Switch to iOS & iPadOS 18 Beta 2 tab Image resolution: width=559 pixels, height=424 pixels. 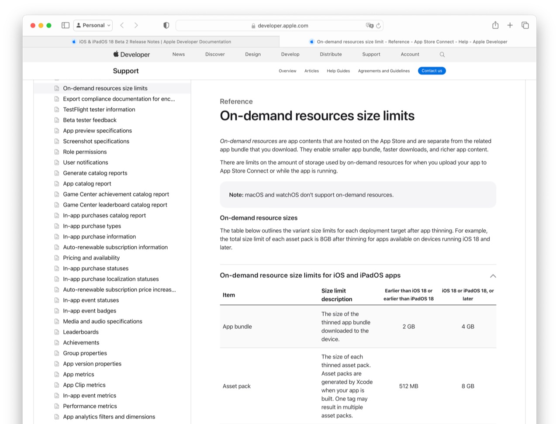(x=151, y=41)
